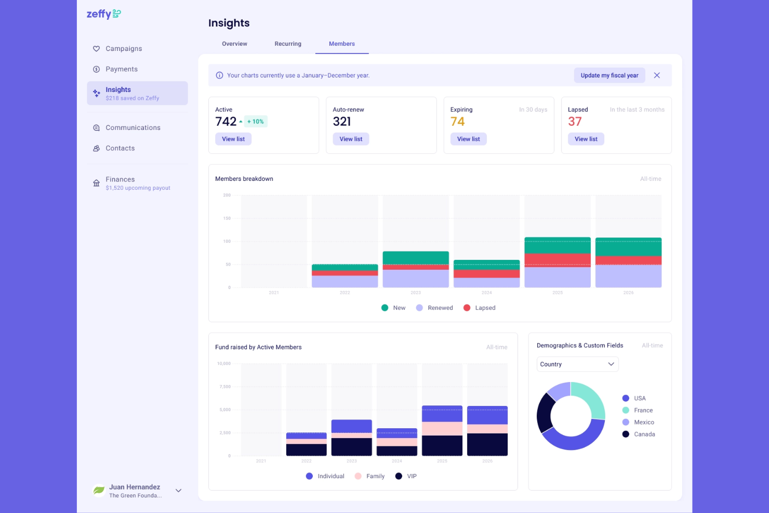Screen dimensions: 769x513
Task: View list of Expiring members
Action: (468, 139)
